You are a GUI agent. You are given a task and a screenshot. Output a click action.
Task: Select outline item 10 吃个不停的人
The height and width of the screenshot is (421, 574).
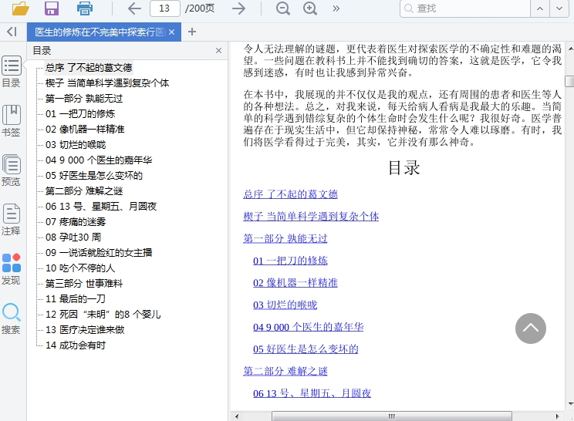point(80,268)
